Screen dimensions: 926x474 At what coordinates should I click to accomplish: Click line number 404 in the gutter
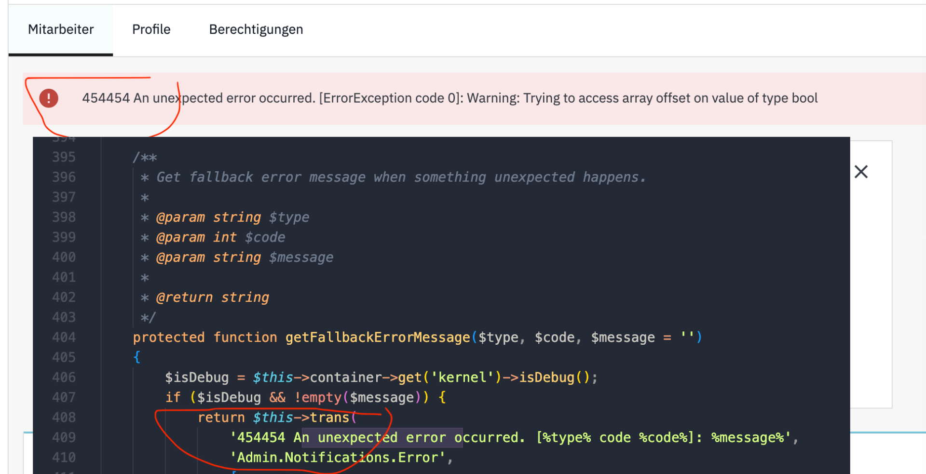[x=64, y=337]
